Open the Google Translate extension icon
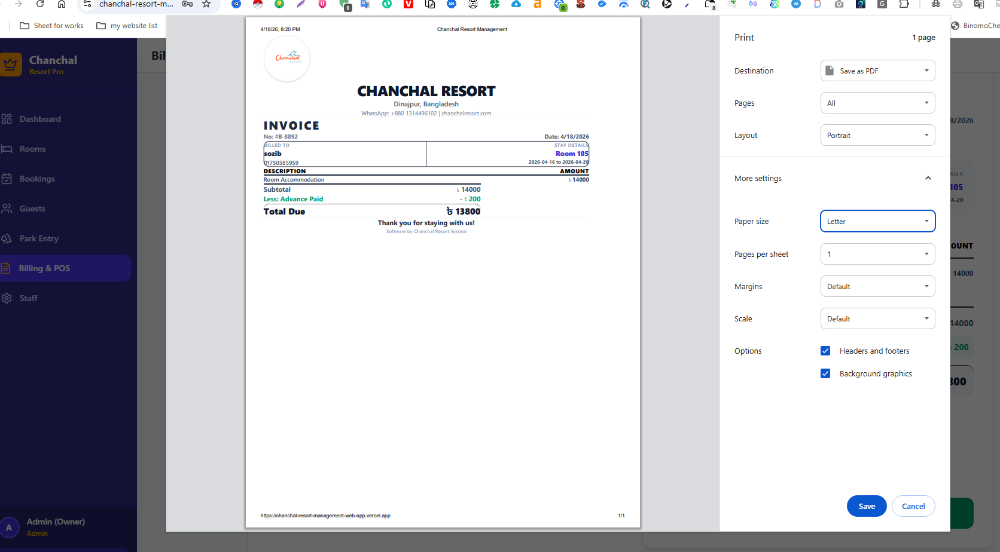This screenshot has width=1000, height=552. click(x=365, y=4)
